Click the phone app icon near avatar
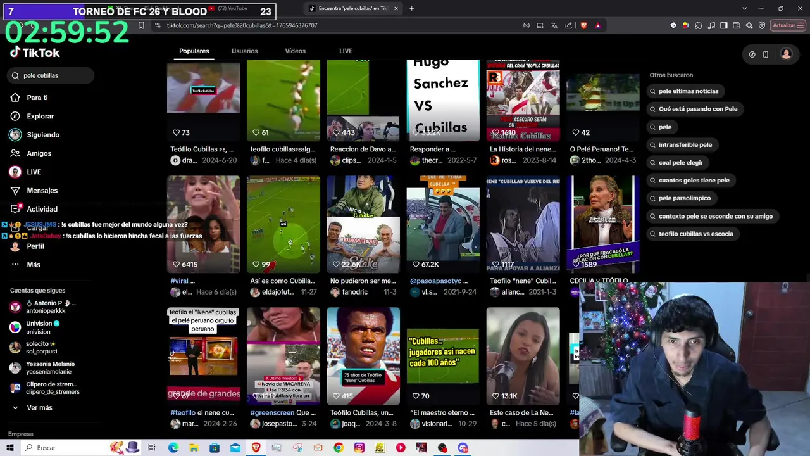This screenshot has width=810, height=456. (765, 54)
